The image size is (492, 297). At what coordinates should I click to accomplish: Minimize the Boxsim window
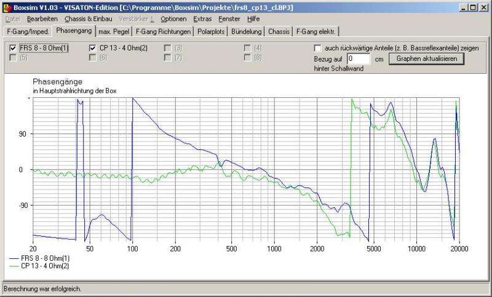[x=462, y=6]
